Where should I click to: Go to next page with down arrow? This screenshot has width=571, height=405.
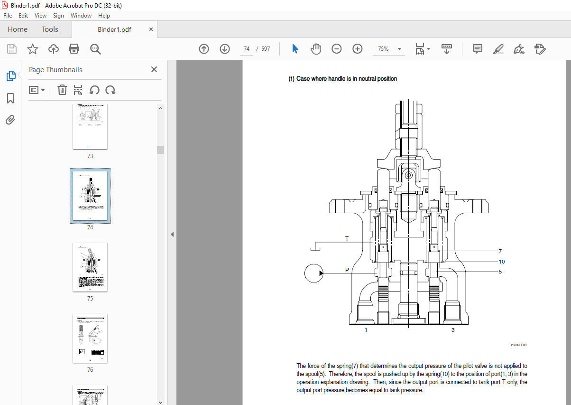point(225,49)
